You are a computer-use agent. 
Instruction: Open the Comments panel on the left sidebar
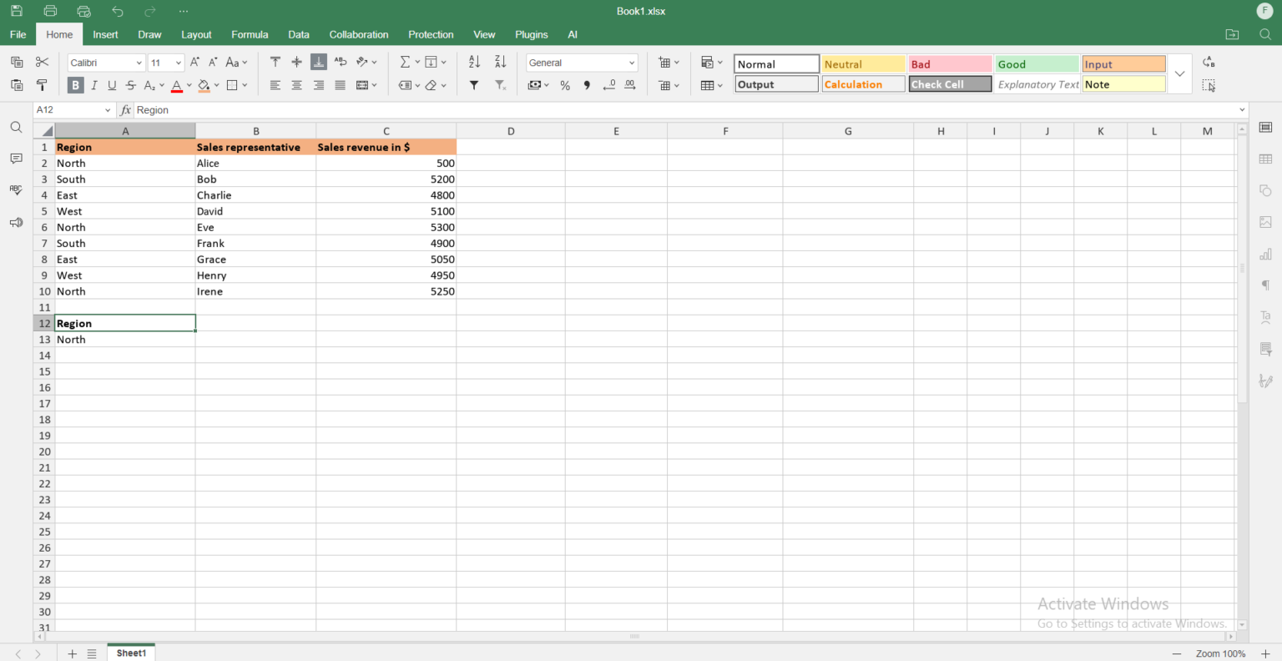pos(15,159)
